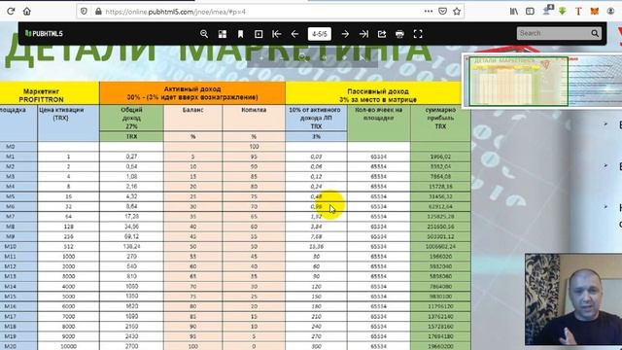
Task: Jump to the first page
Action: click(276, 34)
